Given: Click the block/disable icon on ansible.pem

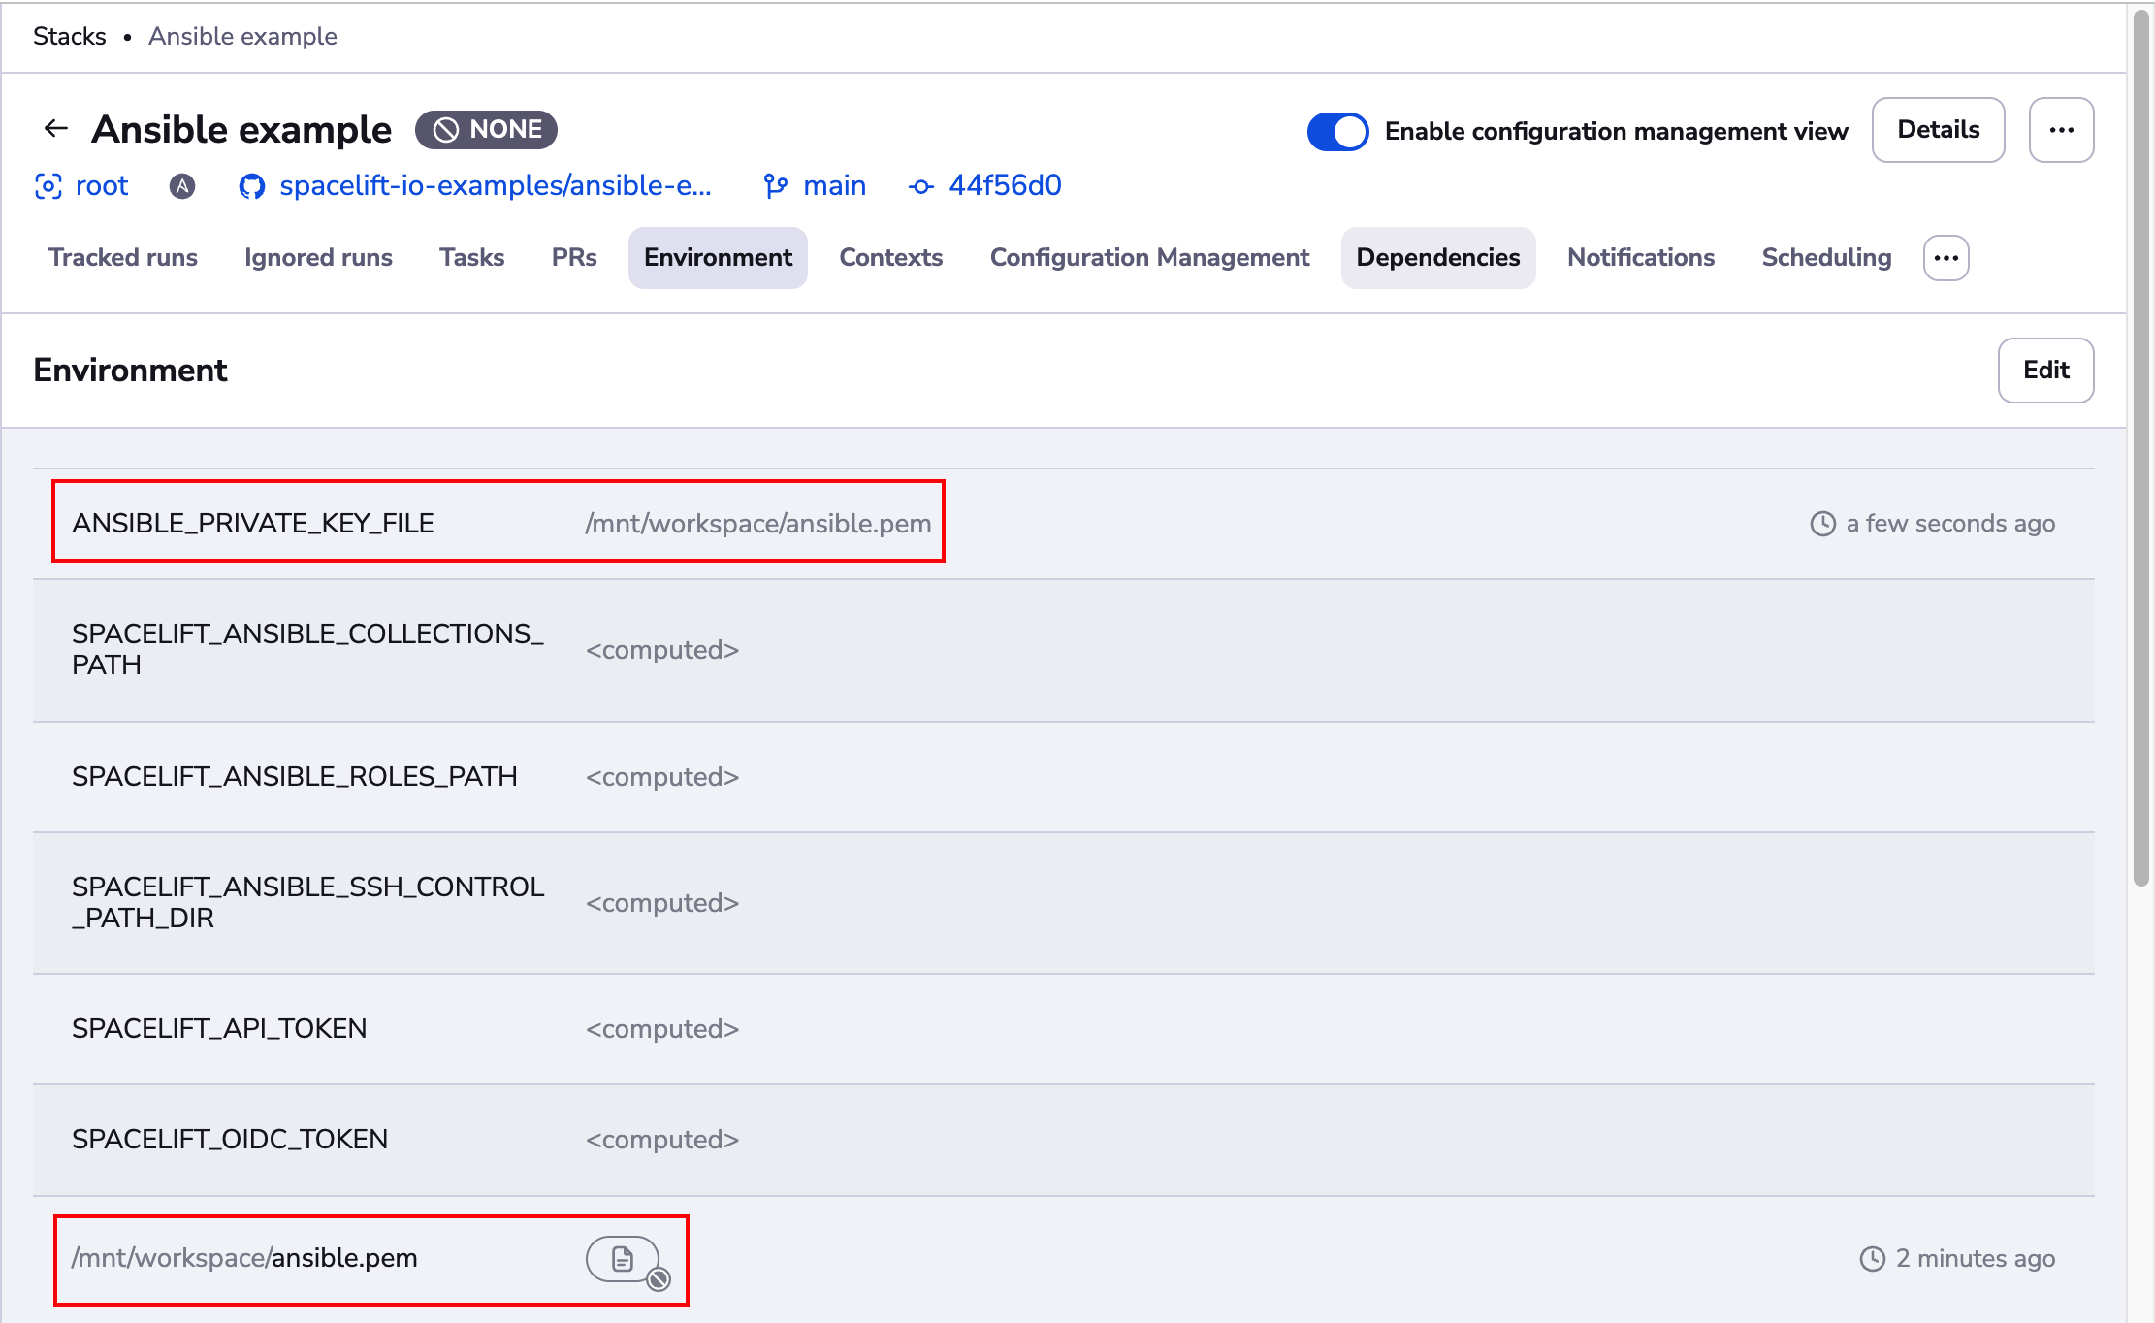Looking at the screenshot, I should [x=658, y=1281].
